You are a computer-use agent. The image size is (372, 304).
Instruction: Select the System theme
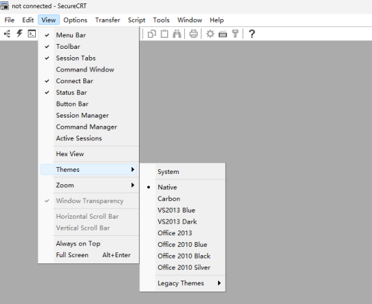(183, 171)
